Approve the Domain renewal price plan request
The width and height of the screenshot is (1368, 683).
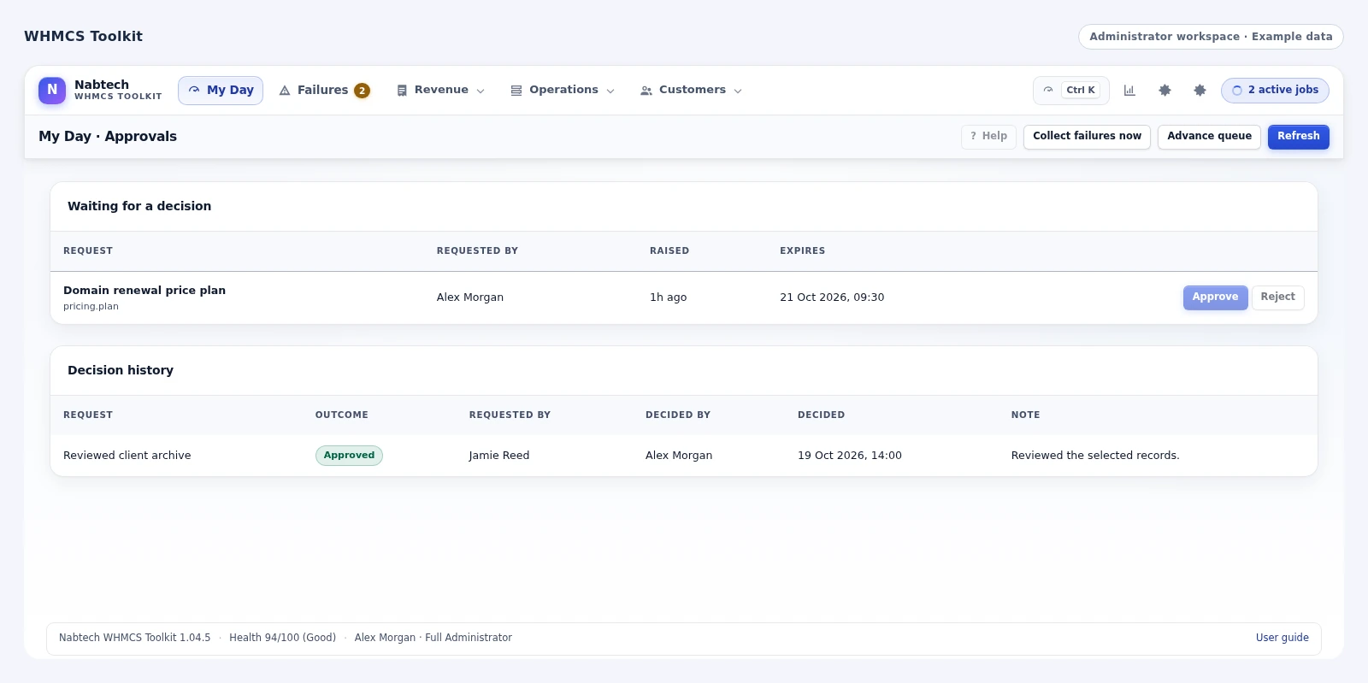(x=1215, y=297)
